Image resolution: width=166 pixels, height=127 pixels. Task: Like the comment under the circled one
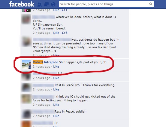pyautogui.click(x=56, y=78)
